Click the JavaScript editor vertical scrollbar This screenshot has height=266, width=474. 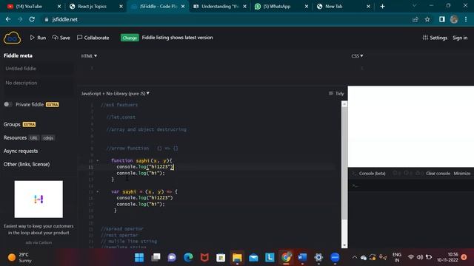pos(344,164)
